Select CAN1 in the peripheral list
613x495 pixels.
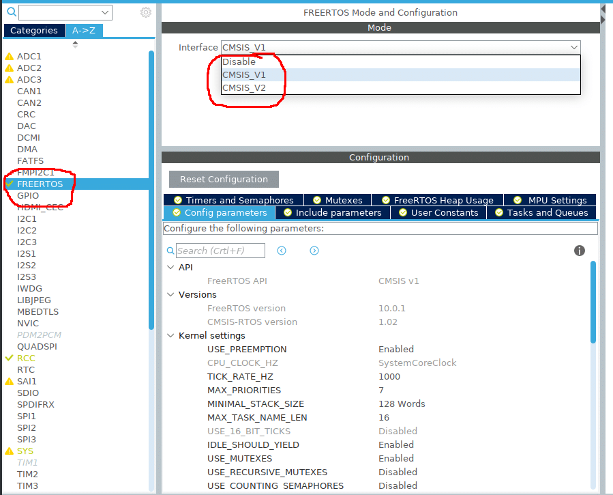tap(29, 91)
